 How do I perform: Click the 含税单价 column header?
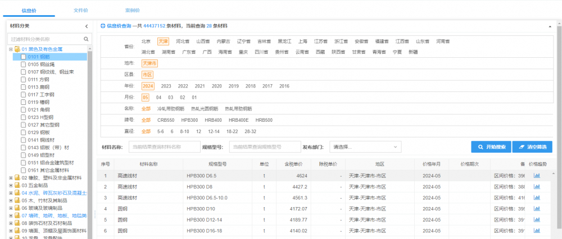click(x=293, y=164)
